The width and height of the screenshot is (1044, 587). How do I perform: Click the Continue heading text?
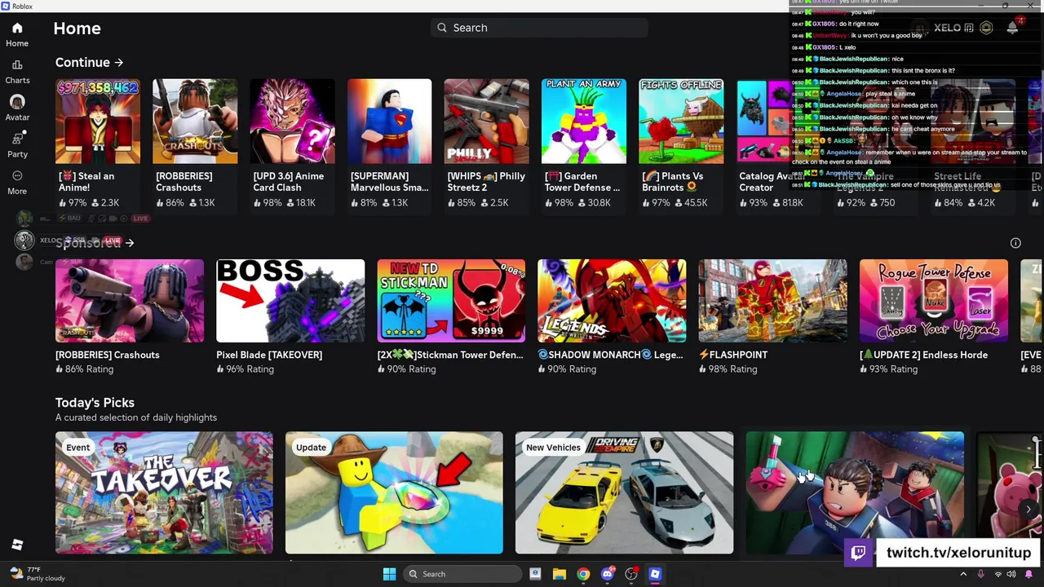click(x=82, y=62)
